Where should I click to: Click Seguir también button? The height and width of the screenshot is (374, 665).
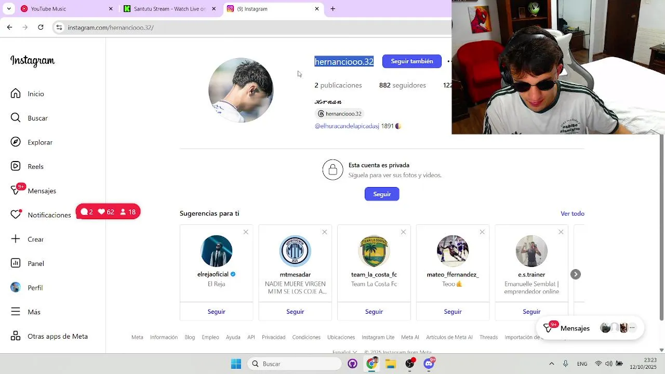tap(412, 61)
